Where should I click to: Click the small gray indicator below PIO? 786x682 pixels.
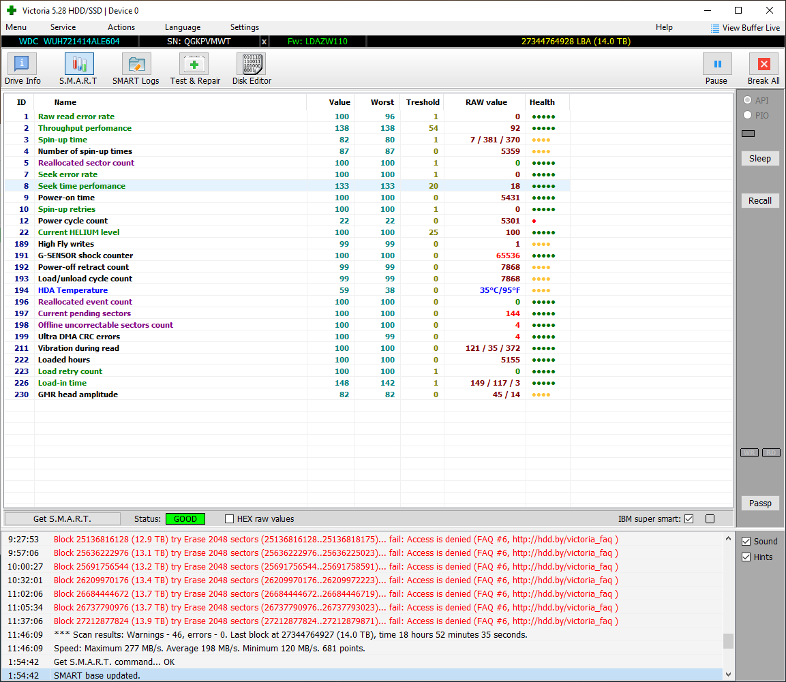[748, 134]
